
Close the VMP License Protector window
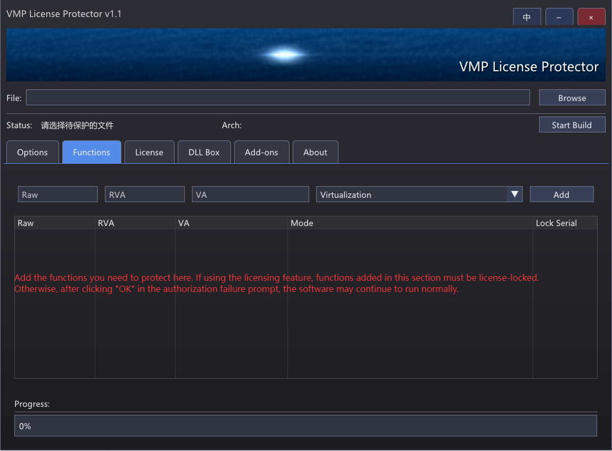591,17
